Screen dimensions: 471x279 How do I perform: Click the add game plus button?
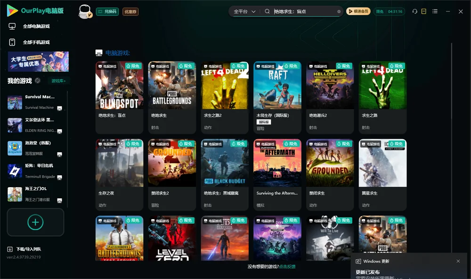point(35,222)
